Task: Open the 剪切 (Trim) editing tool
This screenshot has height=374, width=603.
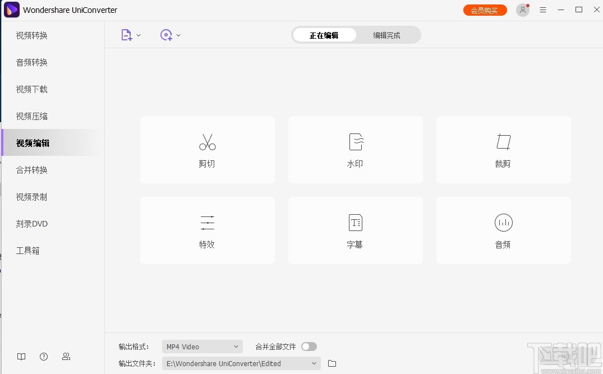Action: pos(207,150)
